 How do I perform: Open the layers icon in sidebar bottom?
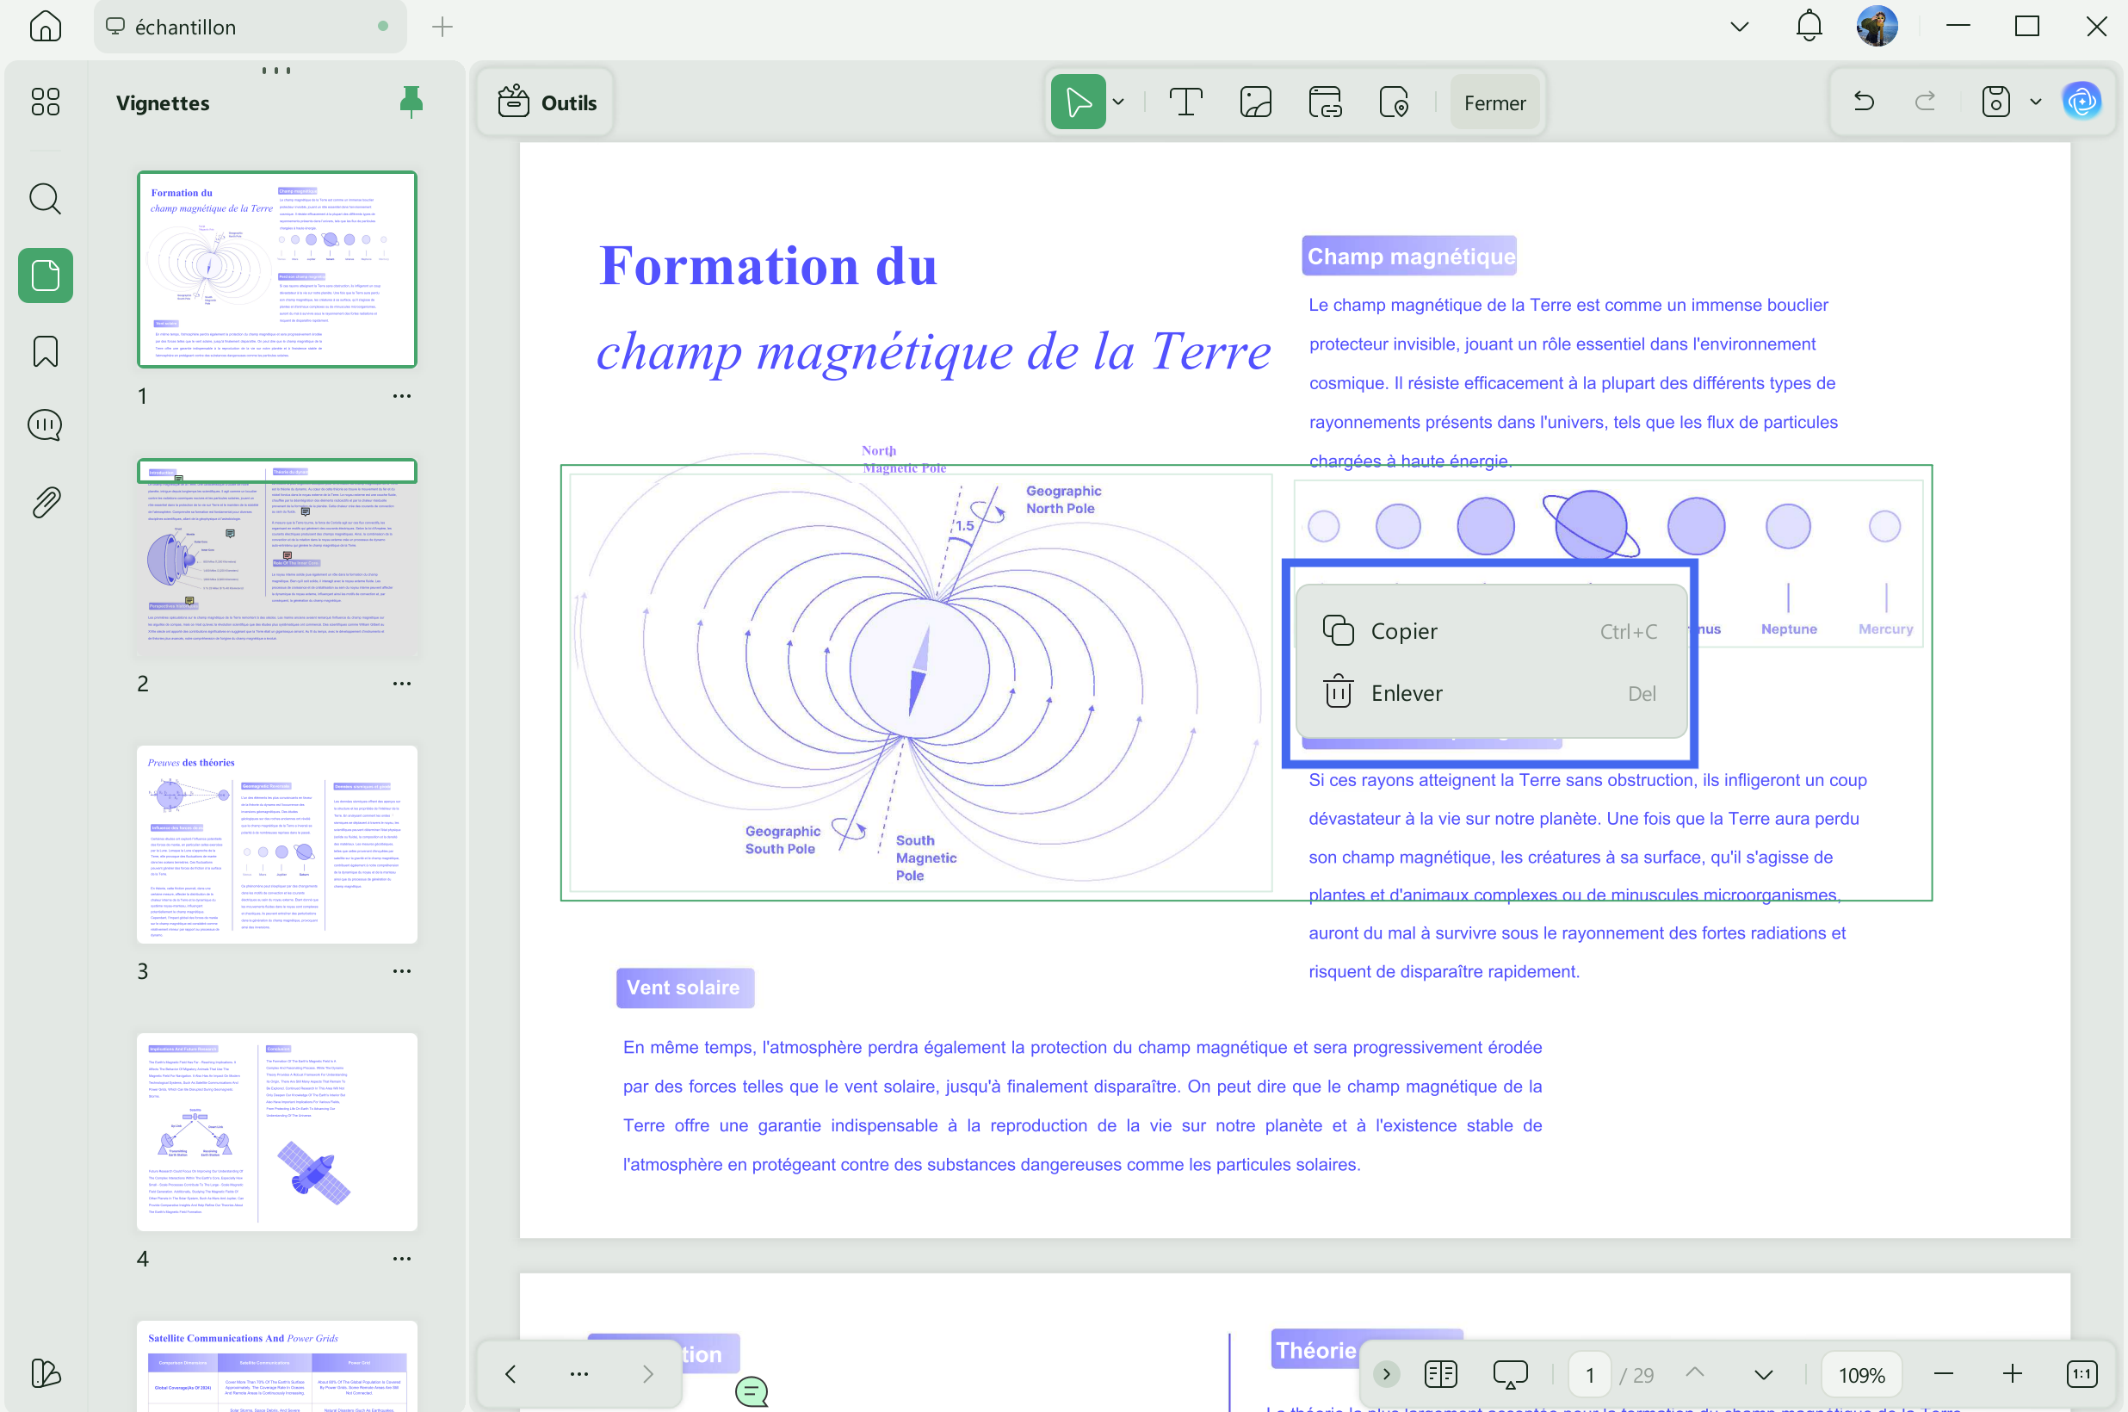[45, 1372]
